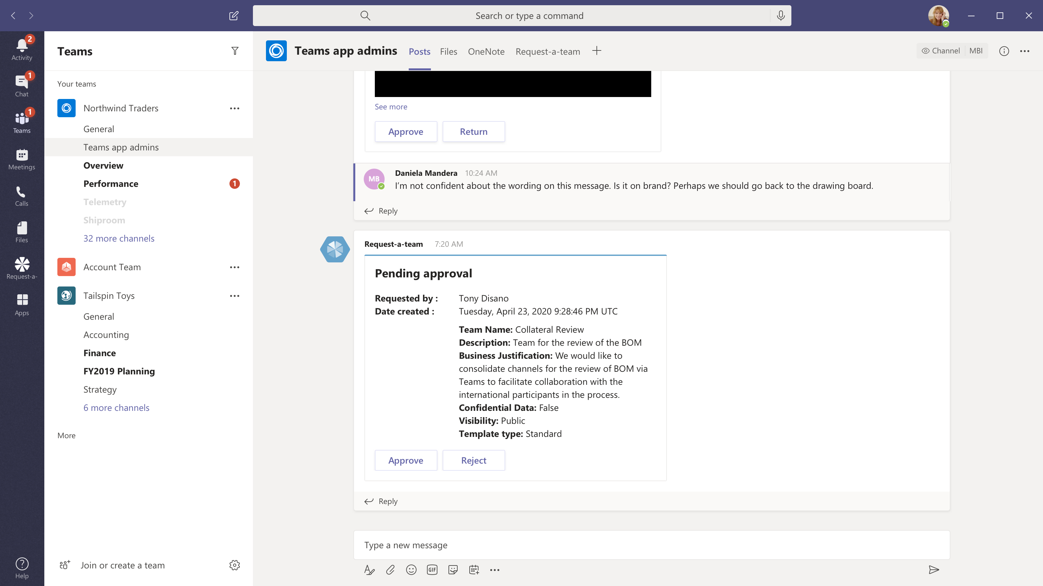1043x586 pixels.
Task: Expand 6 more channels under Tailspin Toys
Action: coord(116,408)
